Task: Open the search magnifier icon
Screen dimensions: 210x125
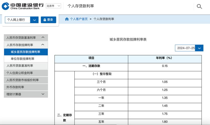Action: 199,6
